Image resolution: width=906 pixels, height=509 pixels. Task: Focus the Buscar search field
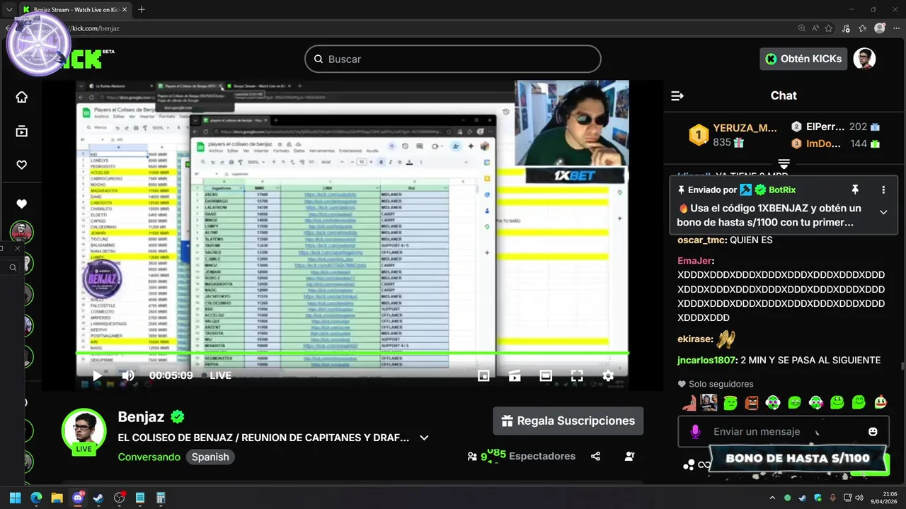pyautogui.click(x=453, y=59)
